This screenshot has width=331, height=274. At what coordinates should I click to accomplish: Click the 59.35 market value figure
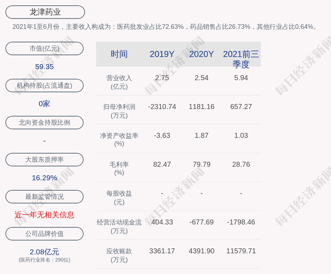[x=44, y=67]
